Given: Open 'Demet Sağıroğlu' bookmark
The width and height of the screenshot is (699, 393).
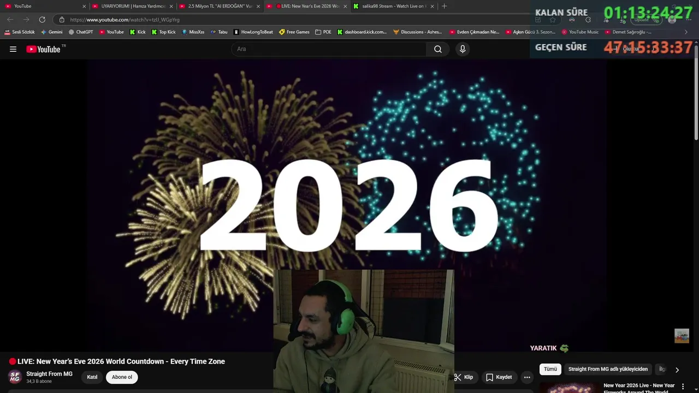Looking at the screenshot, I should coord(628,32).
